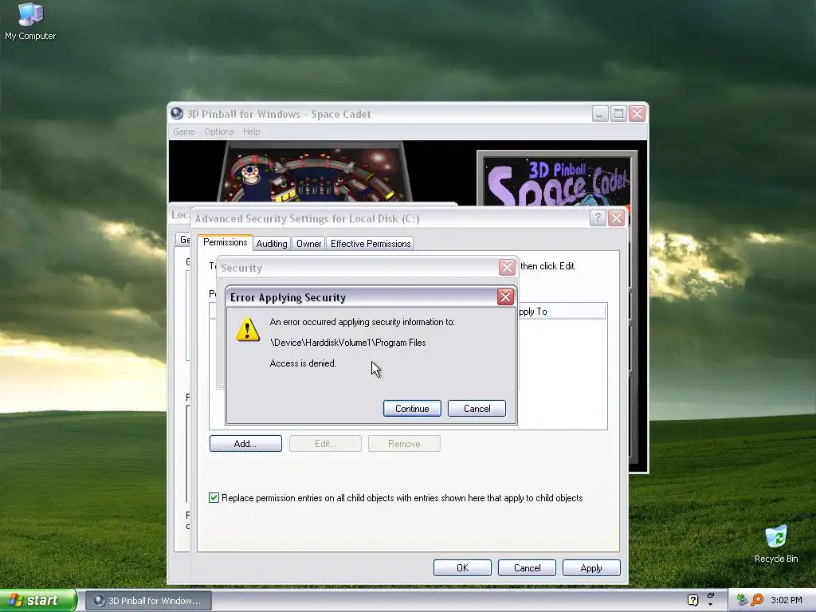Image resolution: width=816 pixels, height=612 pixels.
Task: Open the Start menu
Action: tap(38, 600)
